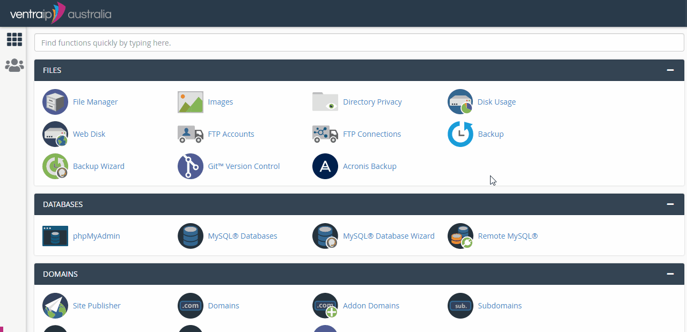Open the Remote MySQL® link
Screen dimensions: 687x332
coord(508,236)
